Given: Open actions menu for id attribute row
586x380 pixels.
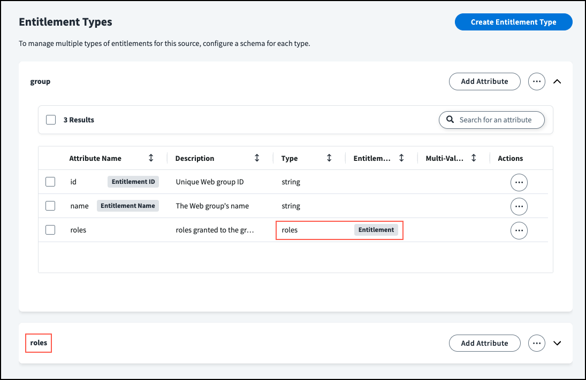Looking at the screenshot, I should tap(519, 182).
